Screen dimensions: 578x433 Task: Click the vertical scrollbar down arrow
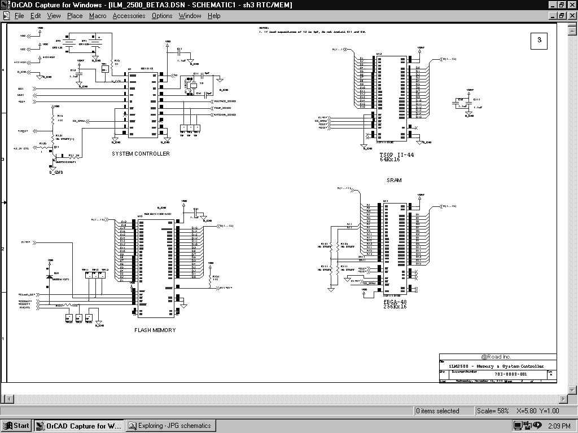coord(572,390)
